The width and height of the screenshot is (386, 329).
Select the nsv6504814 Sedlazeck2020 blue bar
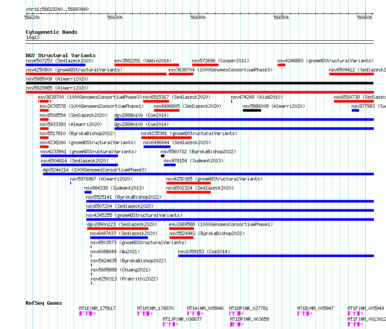click(79, 165)
